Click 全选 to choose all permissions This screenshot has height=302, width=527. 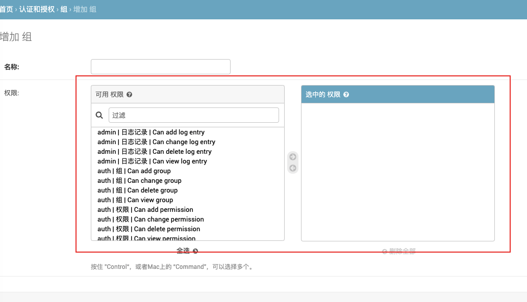[x=184, y=250]
